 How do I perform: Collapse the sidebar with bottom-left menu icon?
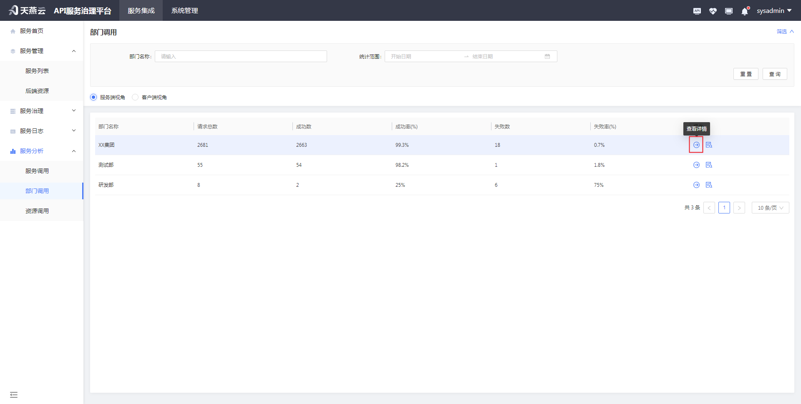[x=14, y=394]
